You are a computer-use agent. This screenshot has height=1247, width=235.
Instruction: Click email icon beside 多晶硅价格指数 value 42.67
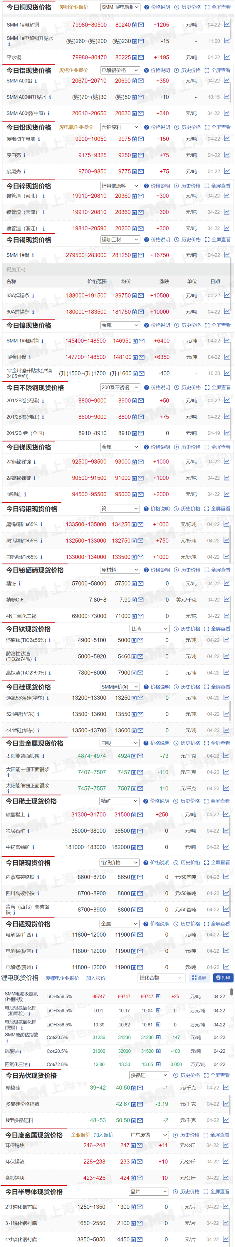(x=140, y=1104)
